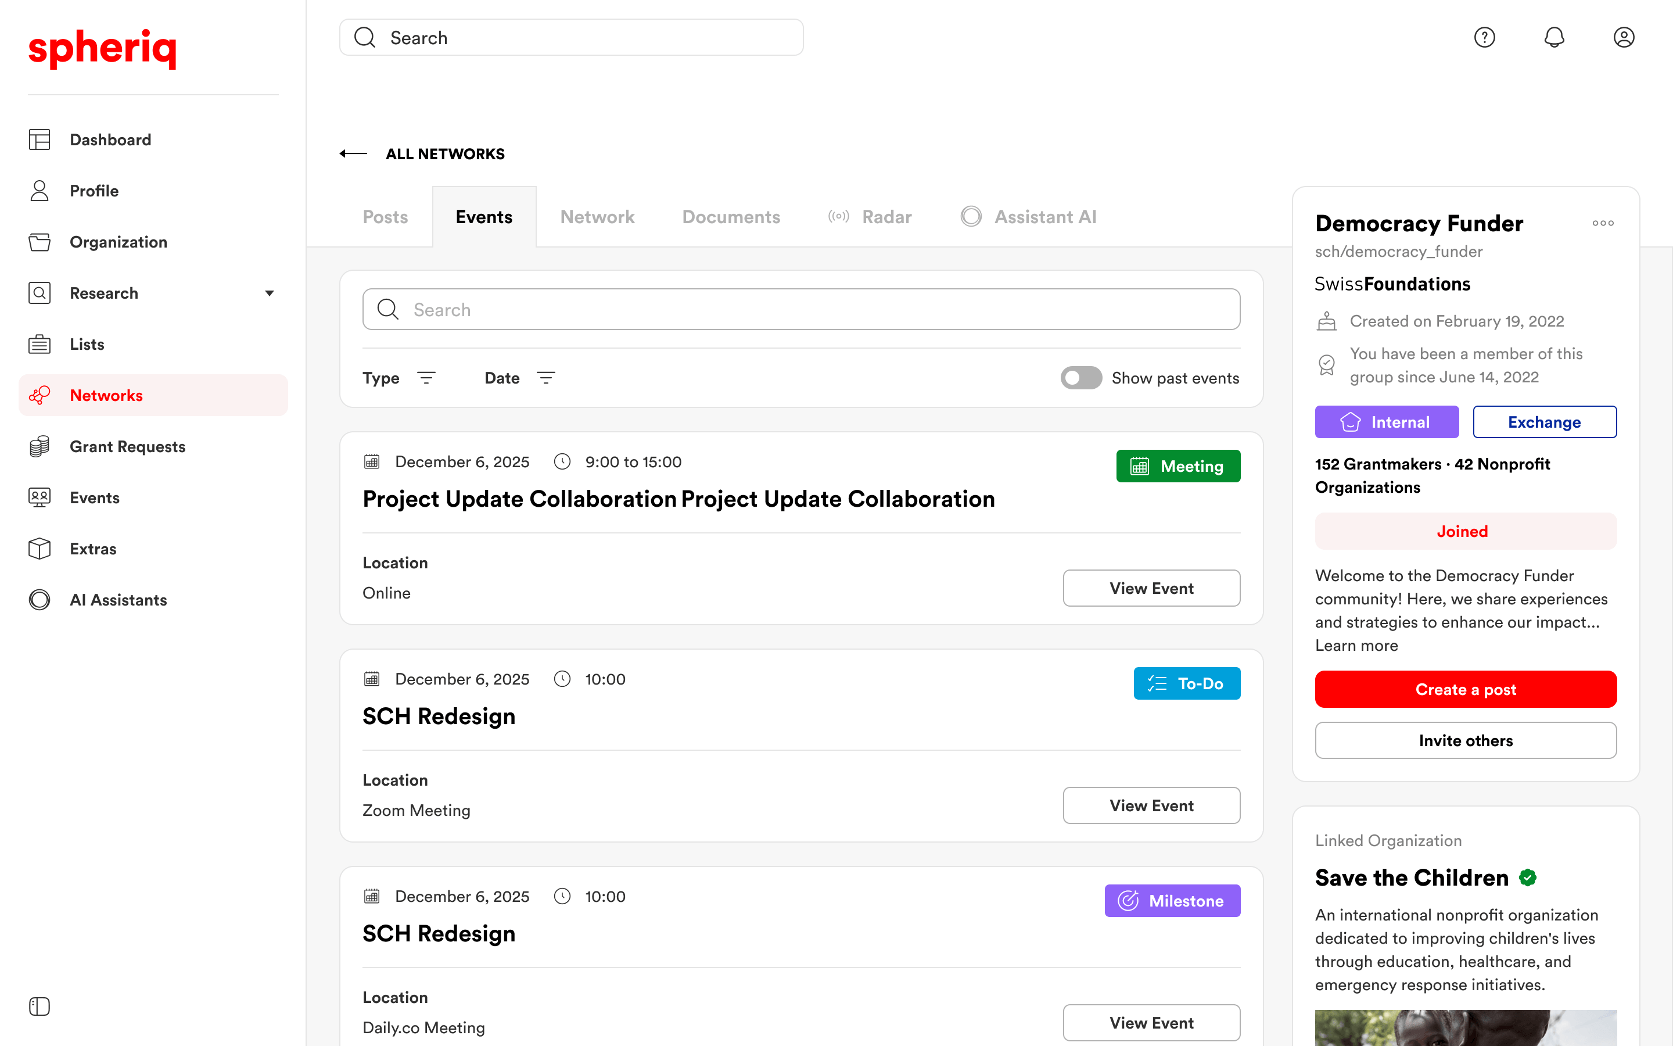Click the top global Search field

coord(571,37)
